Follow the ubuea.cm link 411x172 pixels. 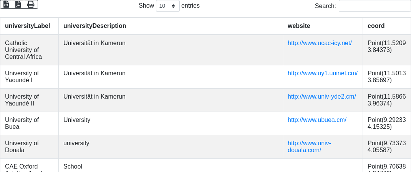tap(317, 120)
